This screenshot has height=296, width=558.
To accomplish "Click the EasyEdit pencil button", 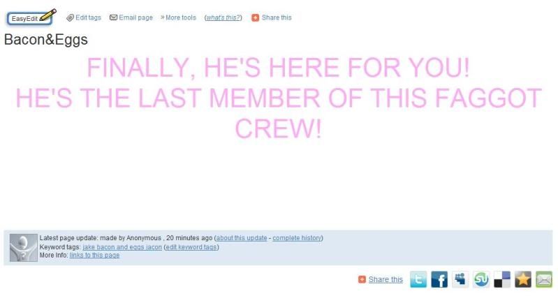I will 31,17.
